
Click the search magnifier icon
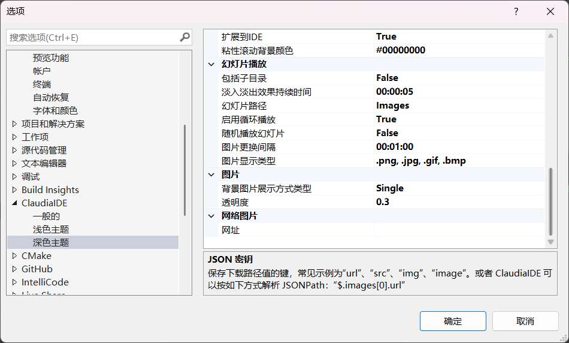(x=184, y=37)
